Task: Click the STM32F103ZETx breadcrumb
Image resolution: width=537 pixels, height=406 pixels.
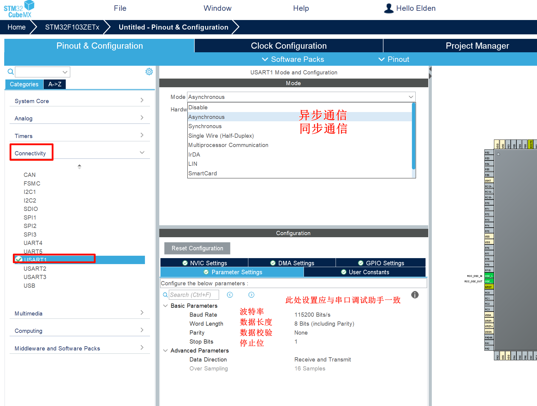Action: 72,27
